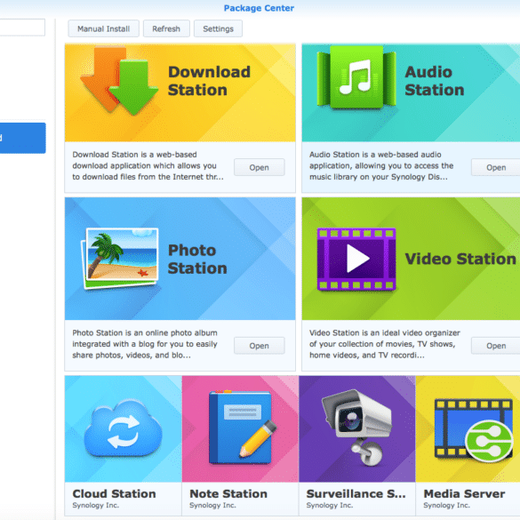520x520 pixels.
Task: Select the Cloud Station sync cloud icon
Action: click(123, 428)
